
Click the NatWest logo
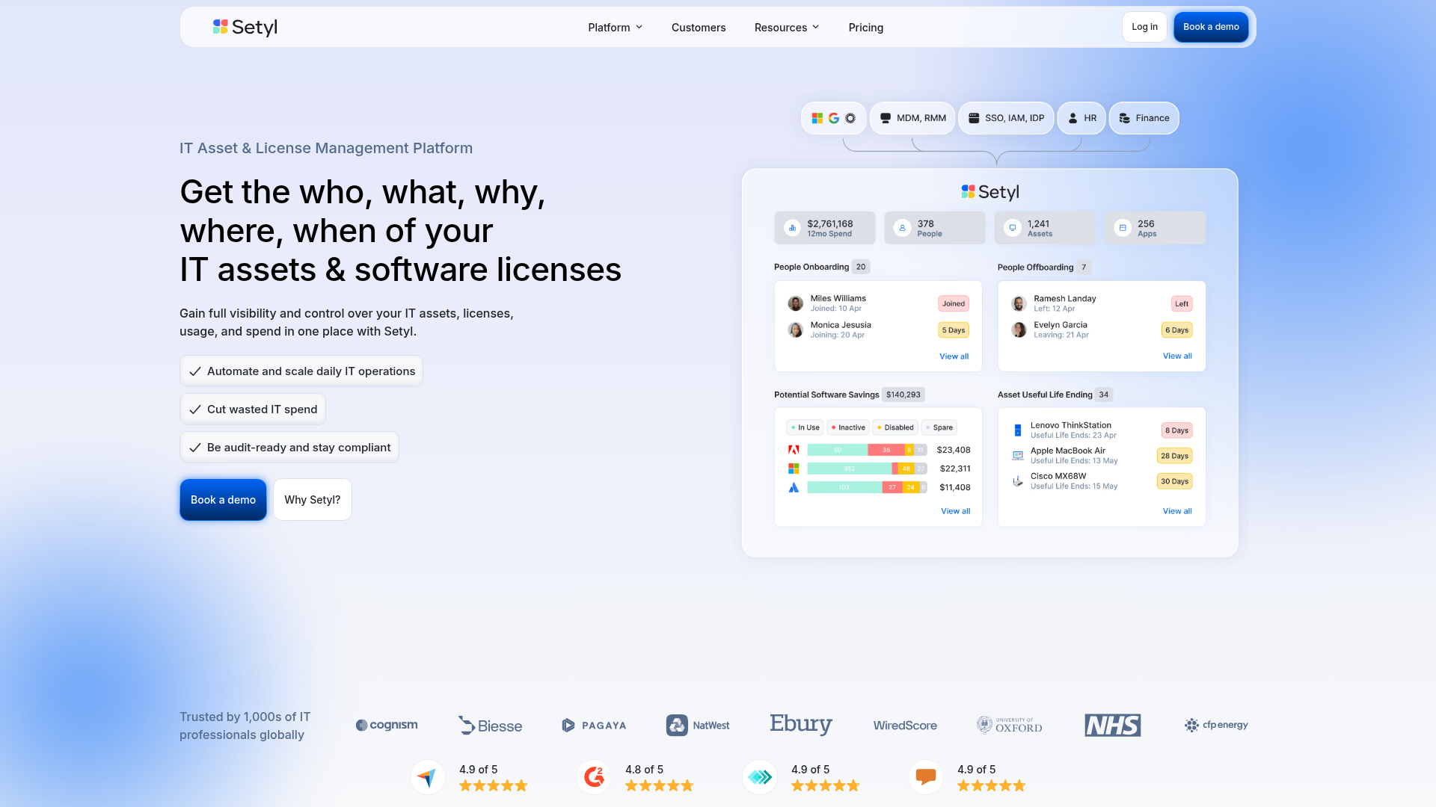698,726
